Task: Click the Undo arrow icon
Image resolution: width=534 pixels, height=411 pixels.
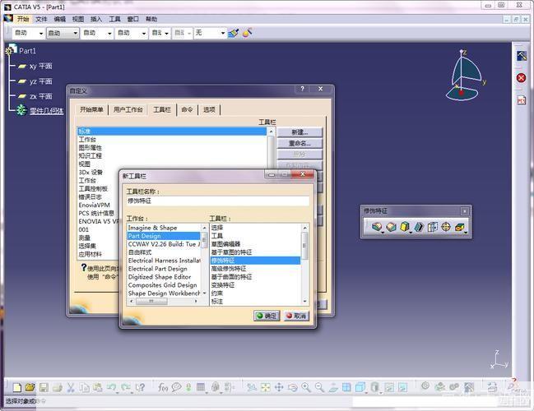Action: [x=111, y=387]
